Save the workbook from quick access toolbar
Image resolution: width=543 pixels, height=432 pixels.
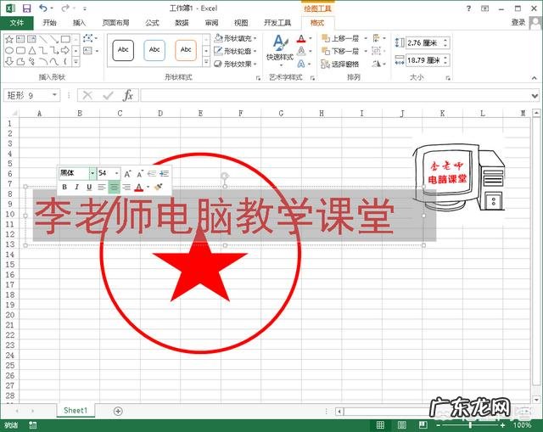pyautogui.click(x=26, y=8)
